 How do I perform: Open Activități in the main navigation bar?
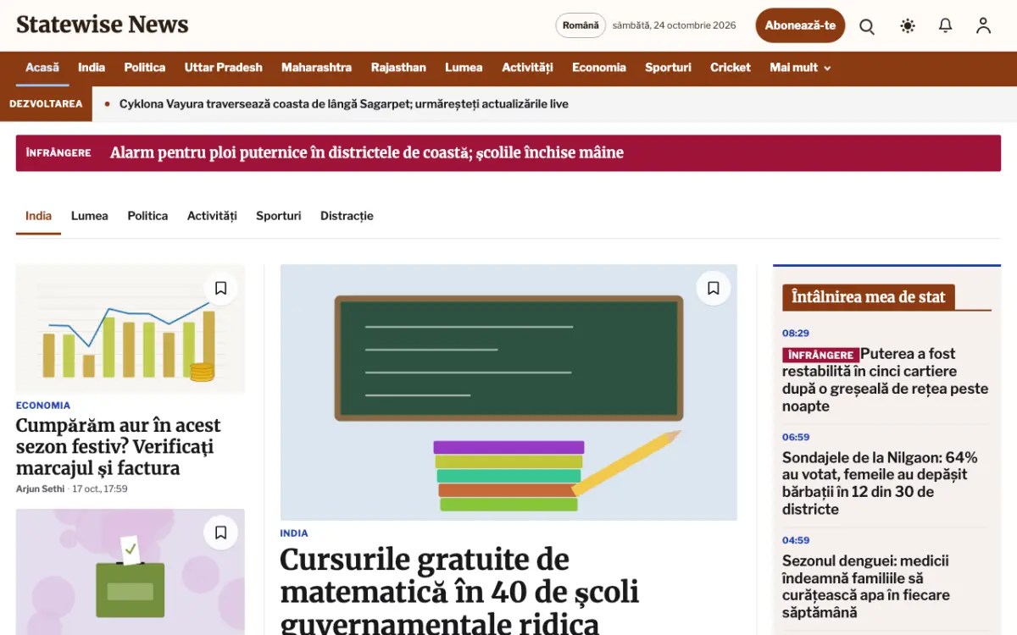click(527, 68)
